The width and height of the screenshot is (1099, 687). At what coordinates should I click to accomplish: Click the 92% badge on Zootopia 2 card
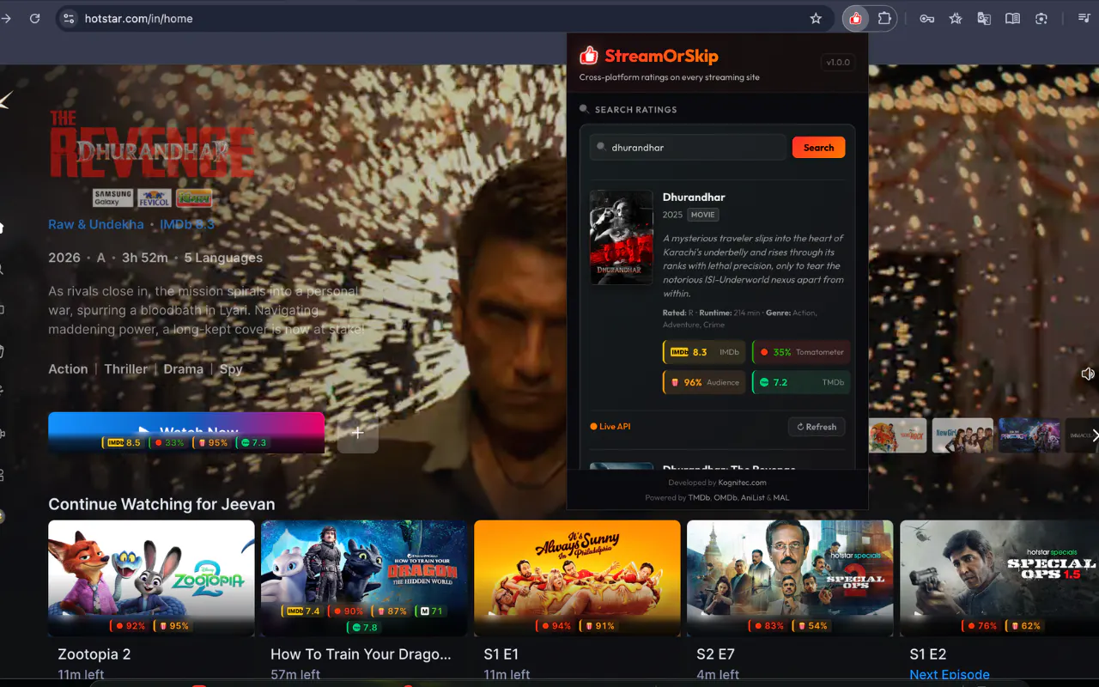tap(130, 626)
